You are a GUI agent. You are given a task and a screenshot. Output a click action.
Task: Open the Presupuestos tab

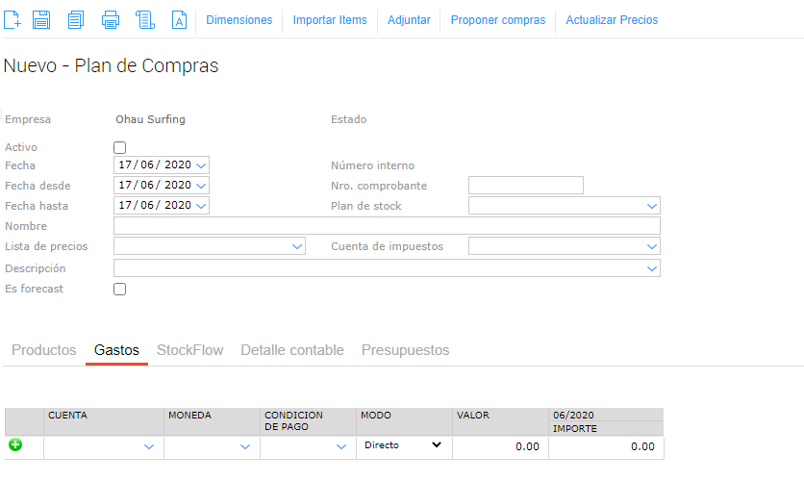(x=405, y=350)
